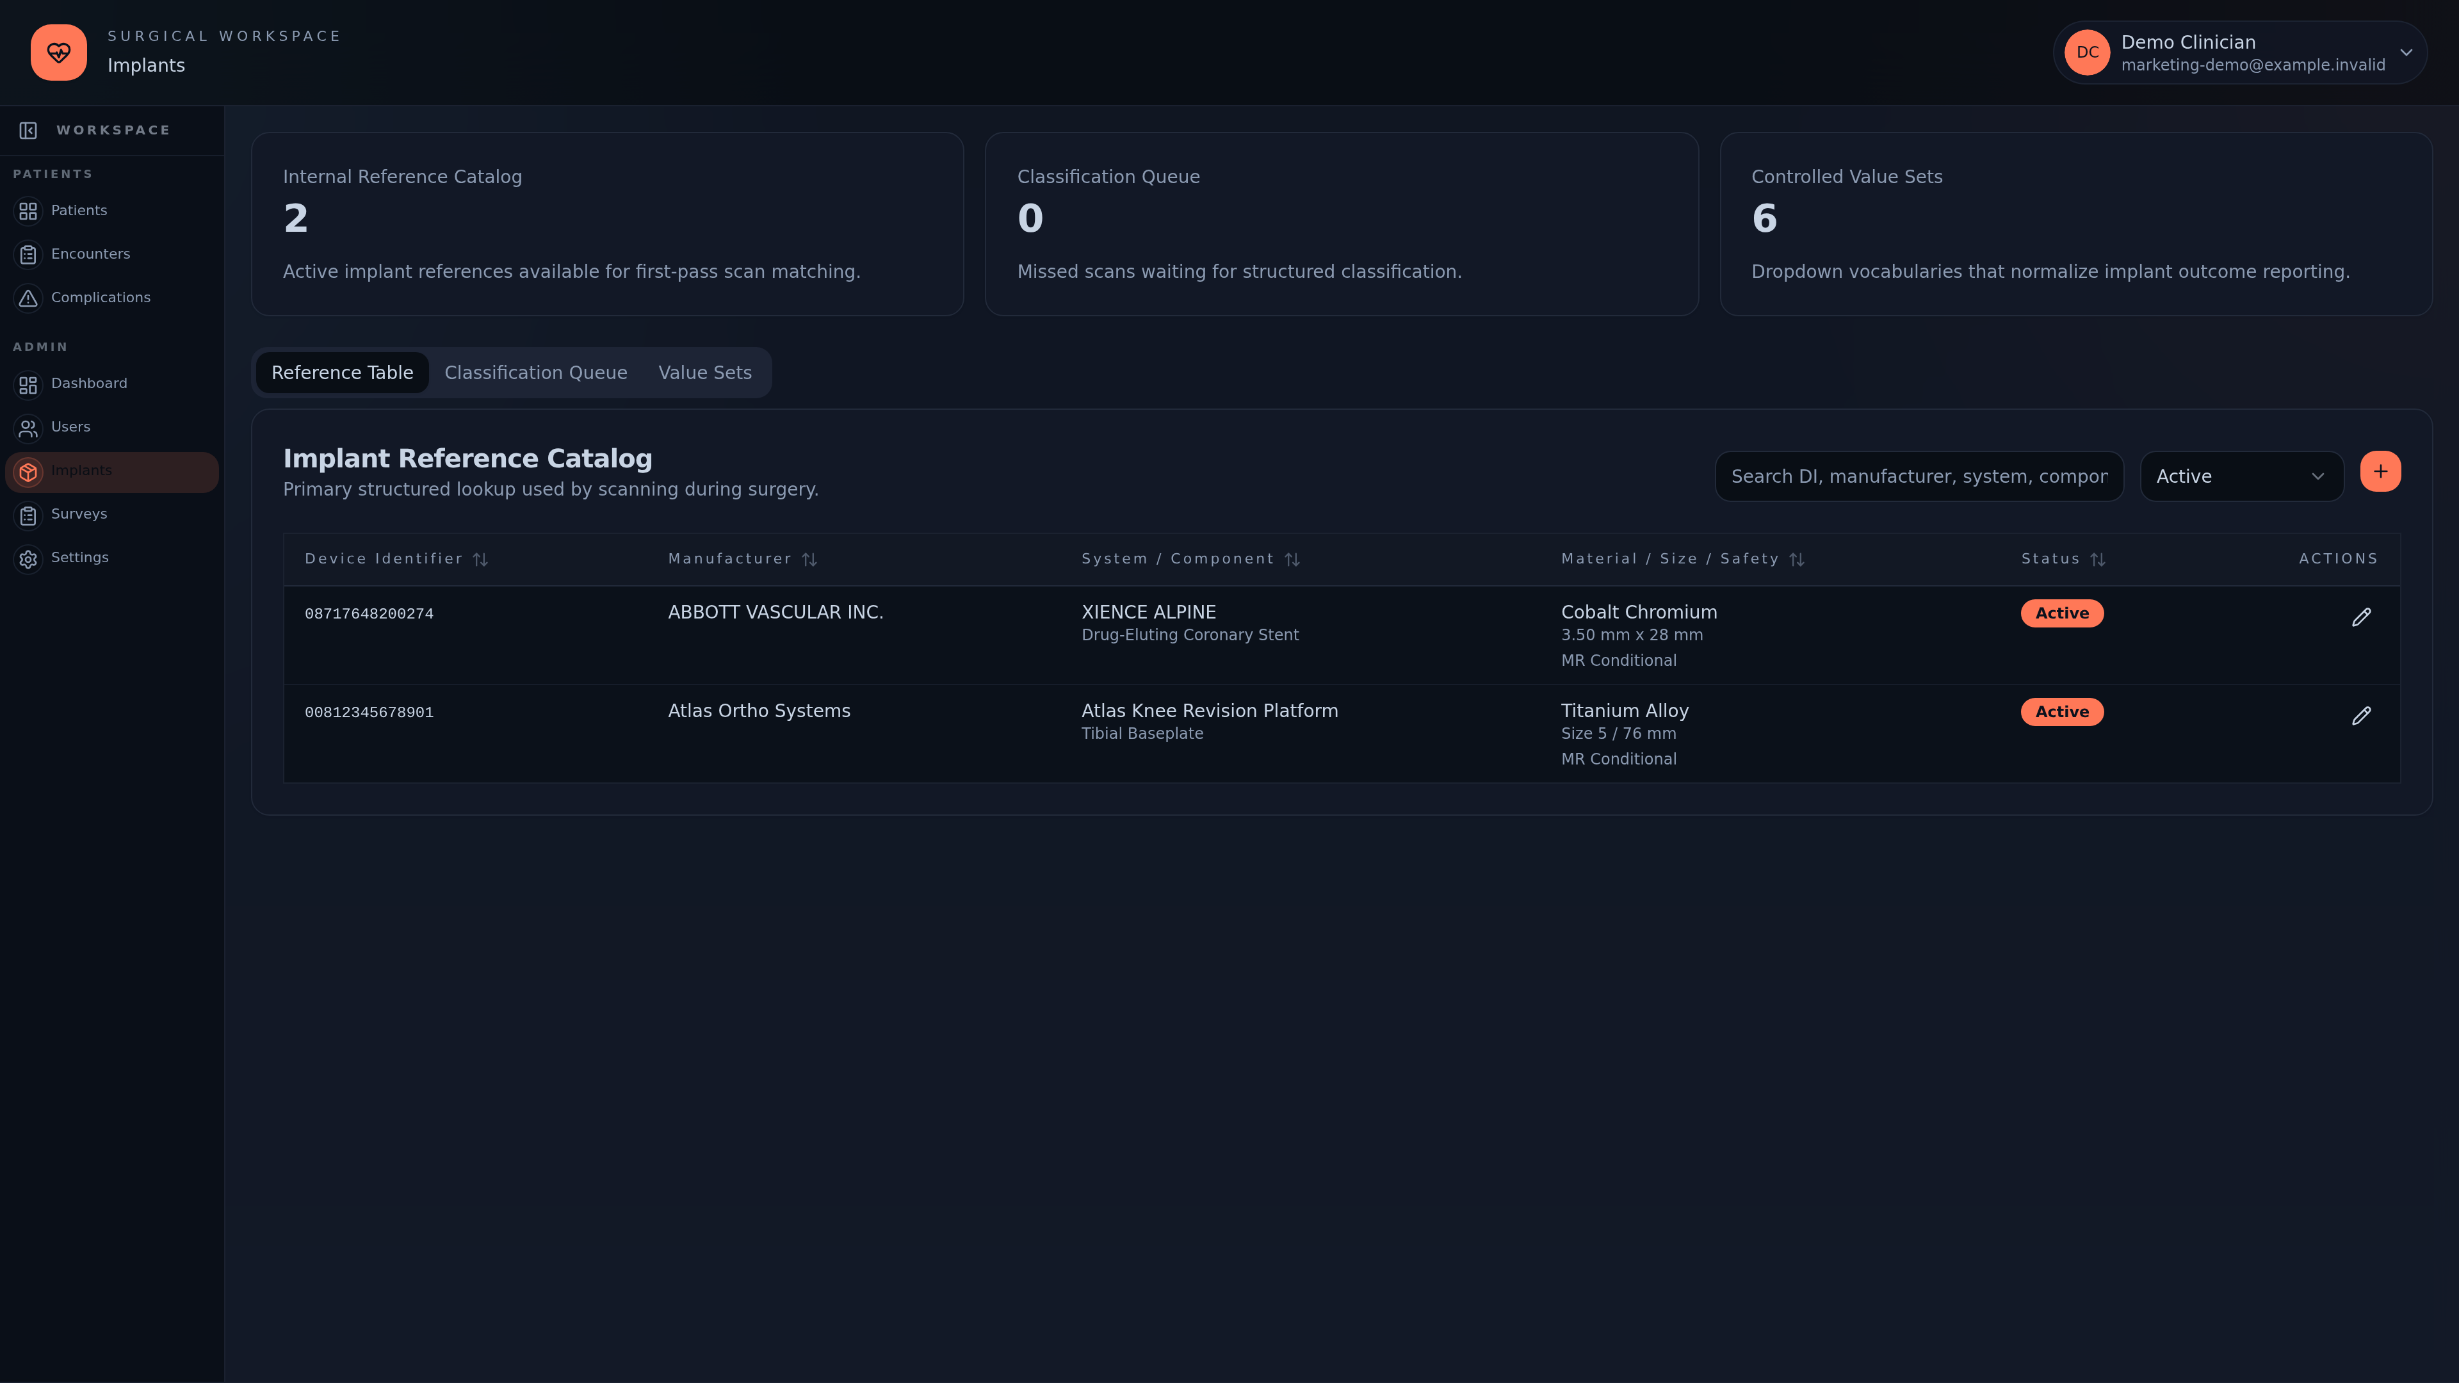Click the implant catalog search field
Viewport: 2459px width, 1383px height.
click(1919, 476)
